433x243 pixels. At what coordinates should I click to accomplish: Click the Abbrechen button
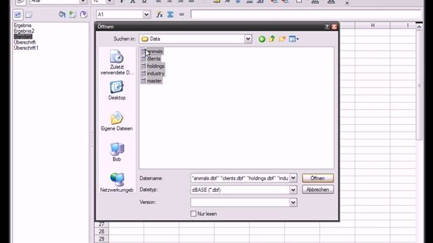[x=318, y=190]
